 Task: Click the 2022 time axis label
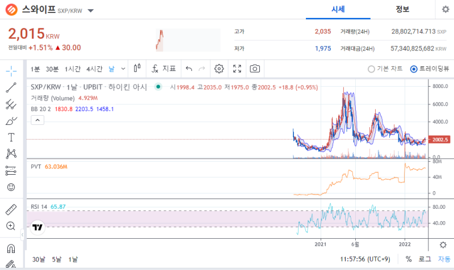coord(405,244)
